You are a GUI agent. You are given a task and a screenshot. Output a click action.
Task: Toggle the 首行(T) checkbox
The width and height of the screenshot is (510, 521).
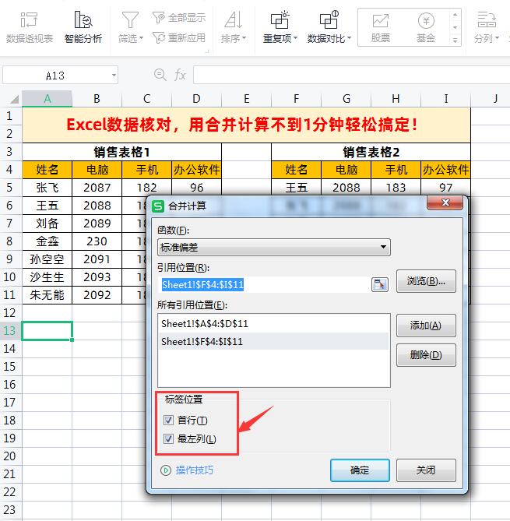click(x=168, y=420)
